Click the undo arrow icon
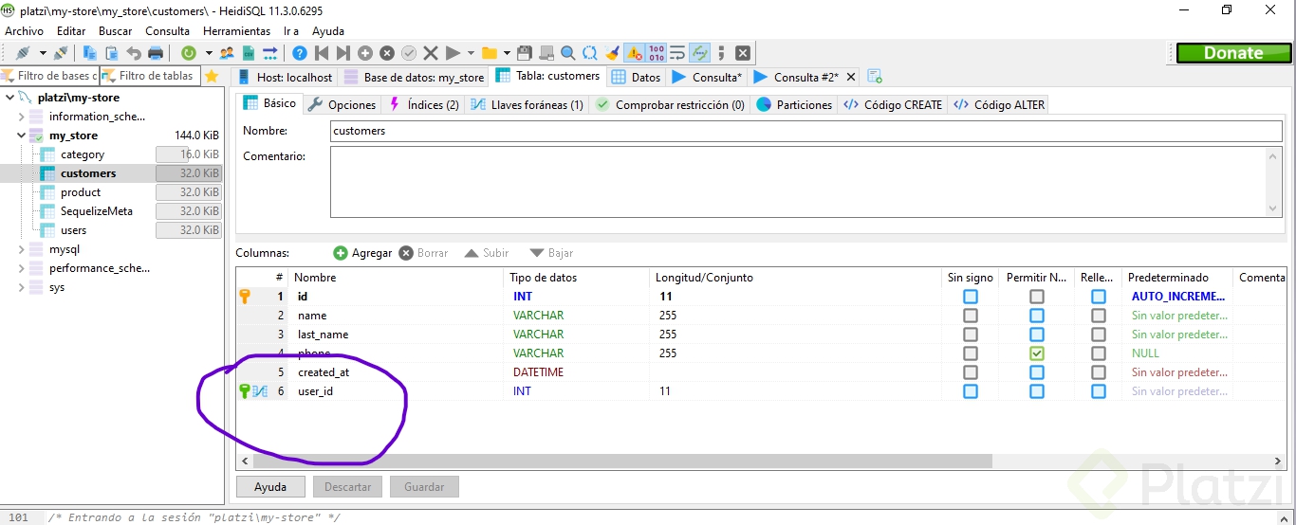This screenshot has height=525, width=1296. (134, 53)
